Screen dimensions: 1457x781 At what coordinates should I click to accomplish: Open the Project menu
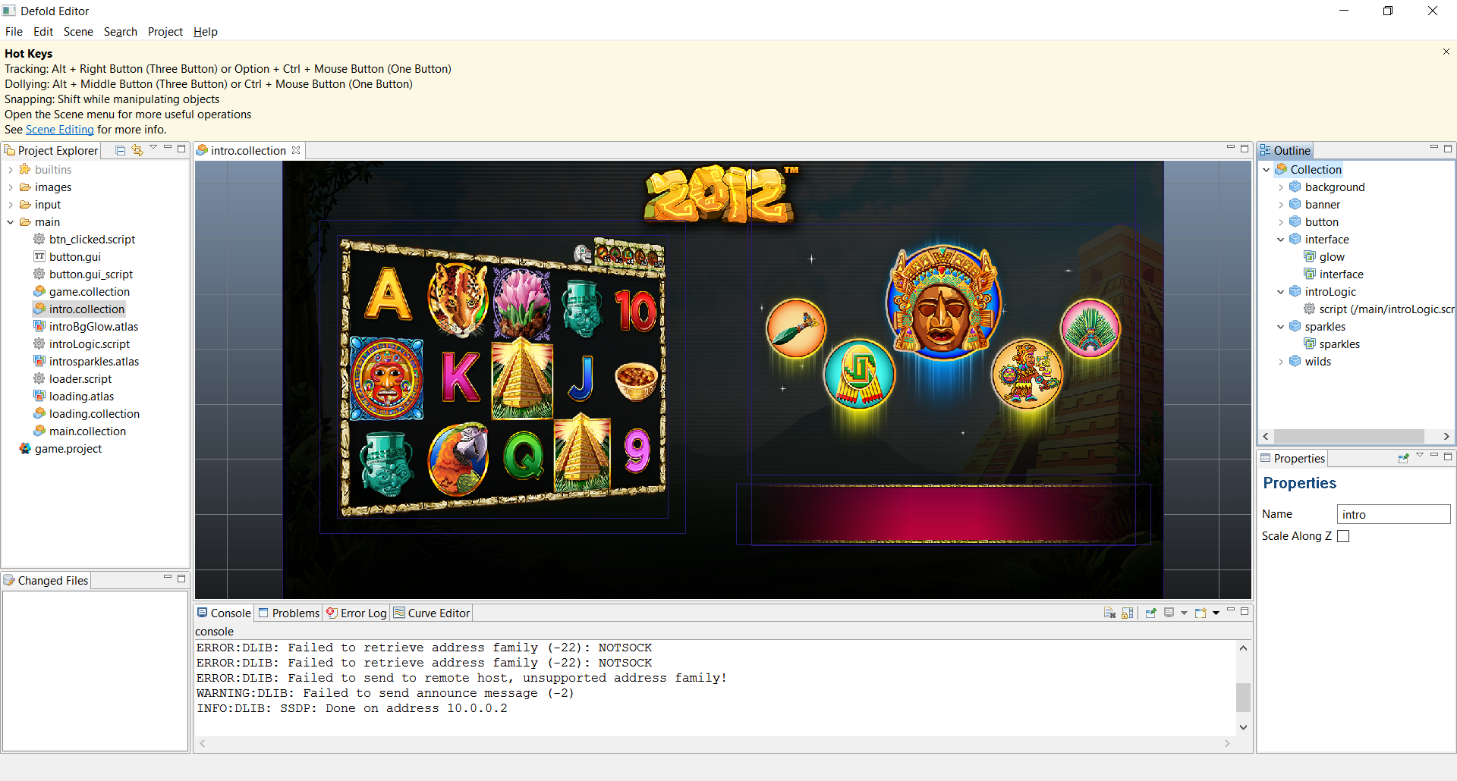pyautogui.click(x=165, y=32)
